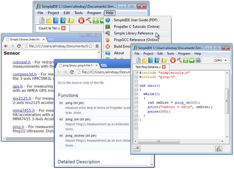Open the mx2125.h library link
This screenshot has width=234, height=169.
click(22, 98)
